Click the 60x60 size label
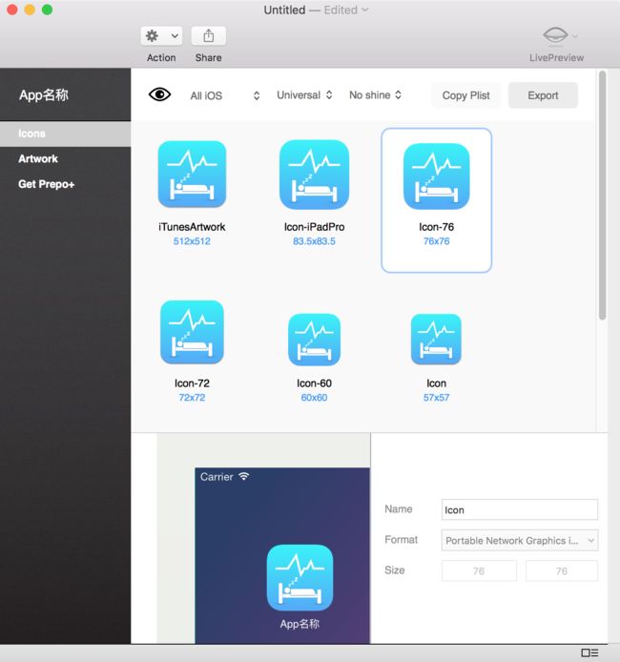Viewport: 620px width, 662px height. (x=315, y=398)
